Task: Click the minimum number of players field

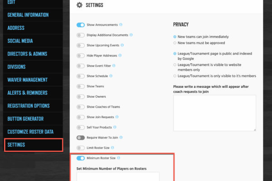Action: (x=118, y=176)
